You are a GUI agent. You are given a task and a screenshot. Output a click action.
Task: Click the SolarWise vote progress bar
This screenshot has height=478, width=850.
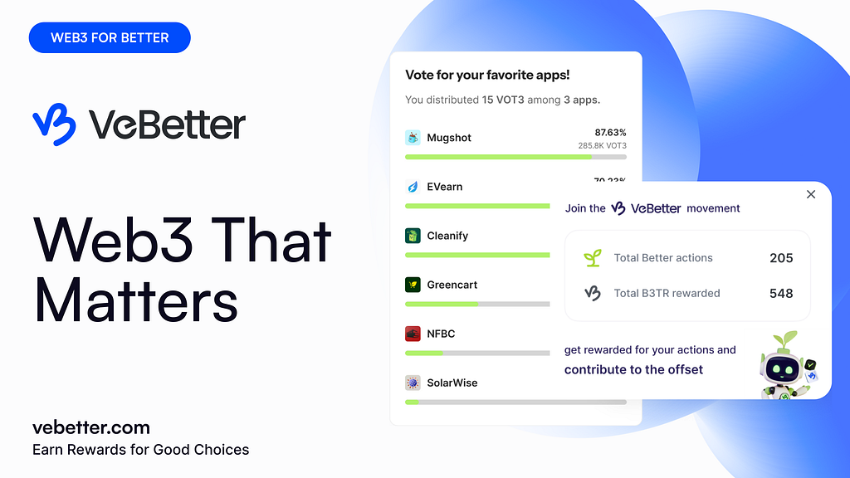[x=515, y=402]
